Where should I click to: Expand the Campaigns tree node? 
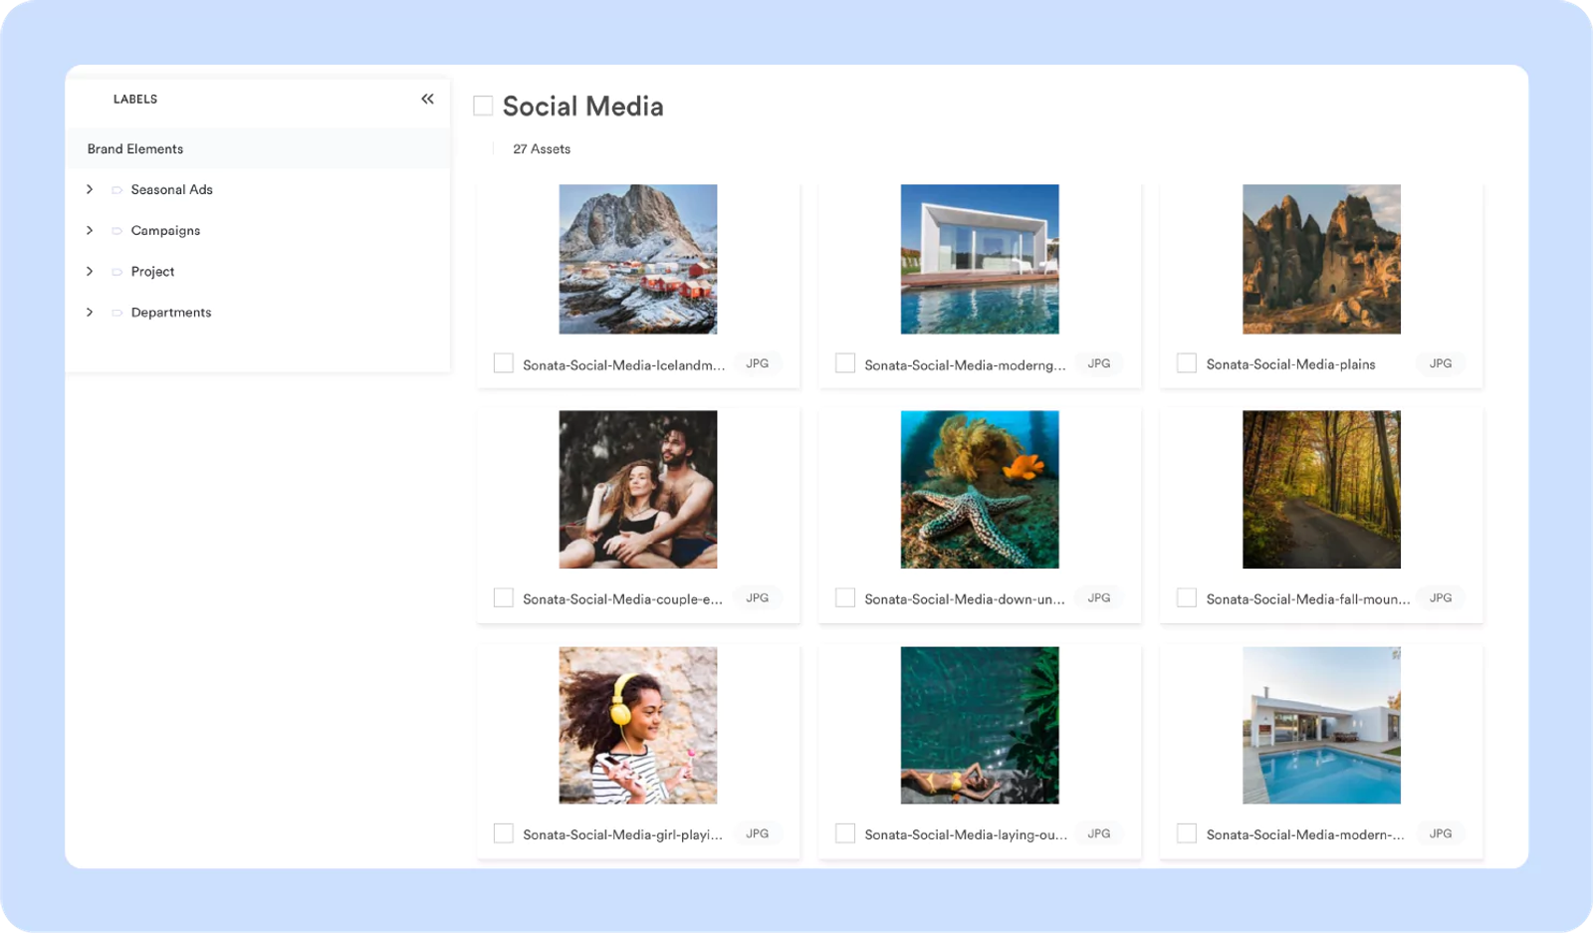point(90,230)
